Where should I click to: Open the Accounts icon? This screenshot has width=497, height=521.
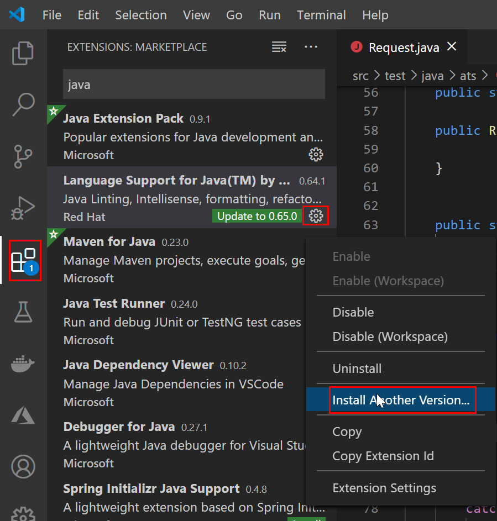coord(23,466)
